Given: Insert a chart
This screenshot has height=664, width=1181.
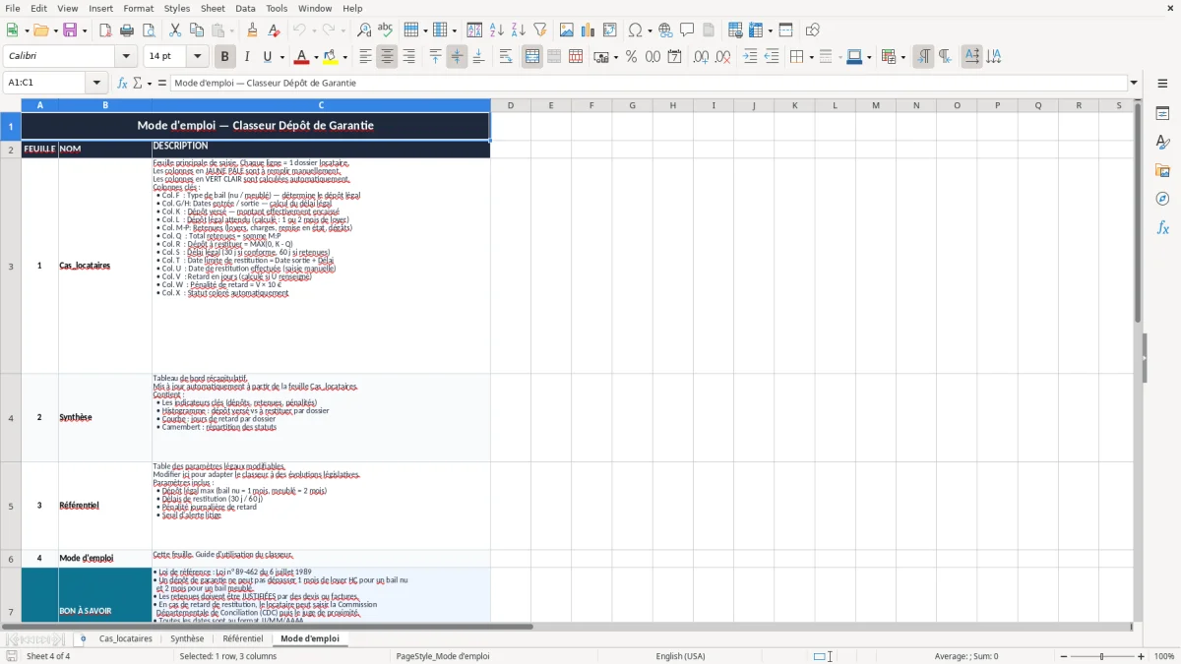Looking at the screenshot, I should 589,30.
